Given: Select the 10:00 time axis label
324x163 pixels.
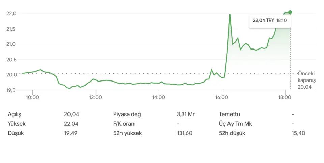Looking at the screenshot, I should [33, 97].
